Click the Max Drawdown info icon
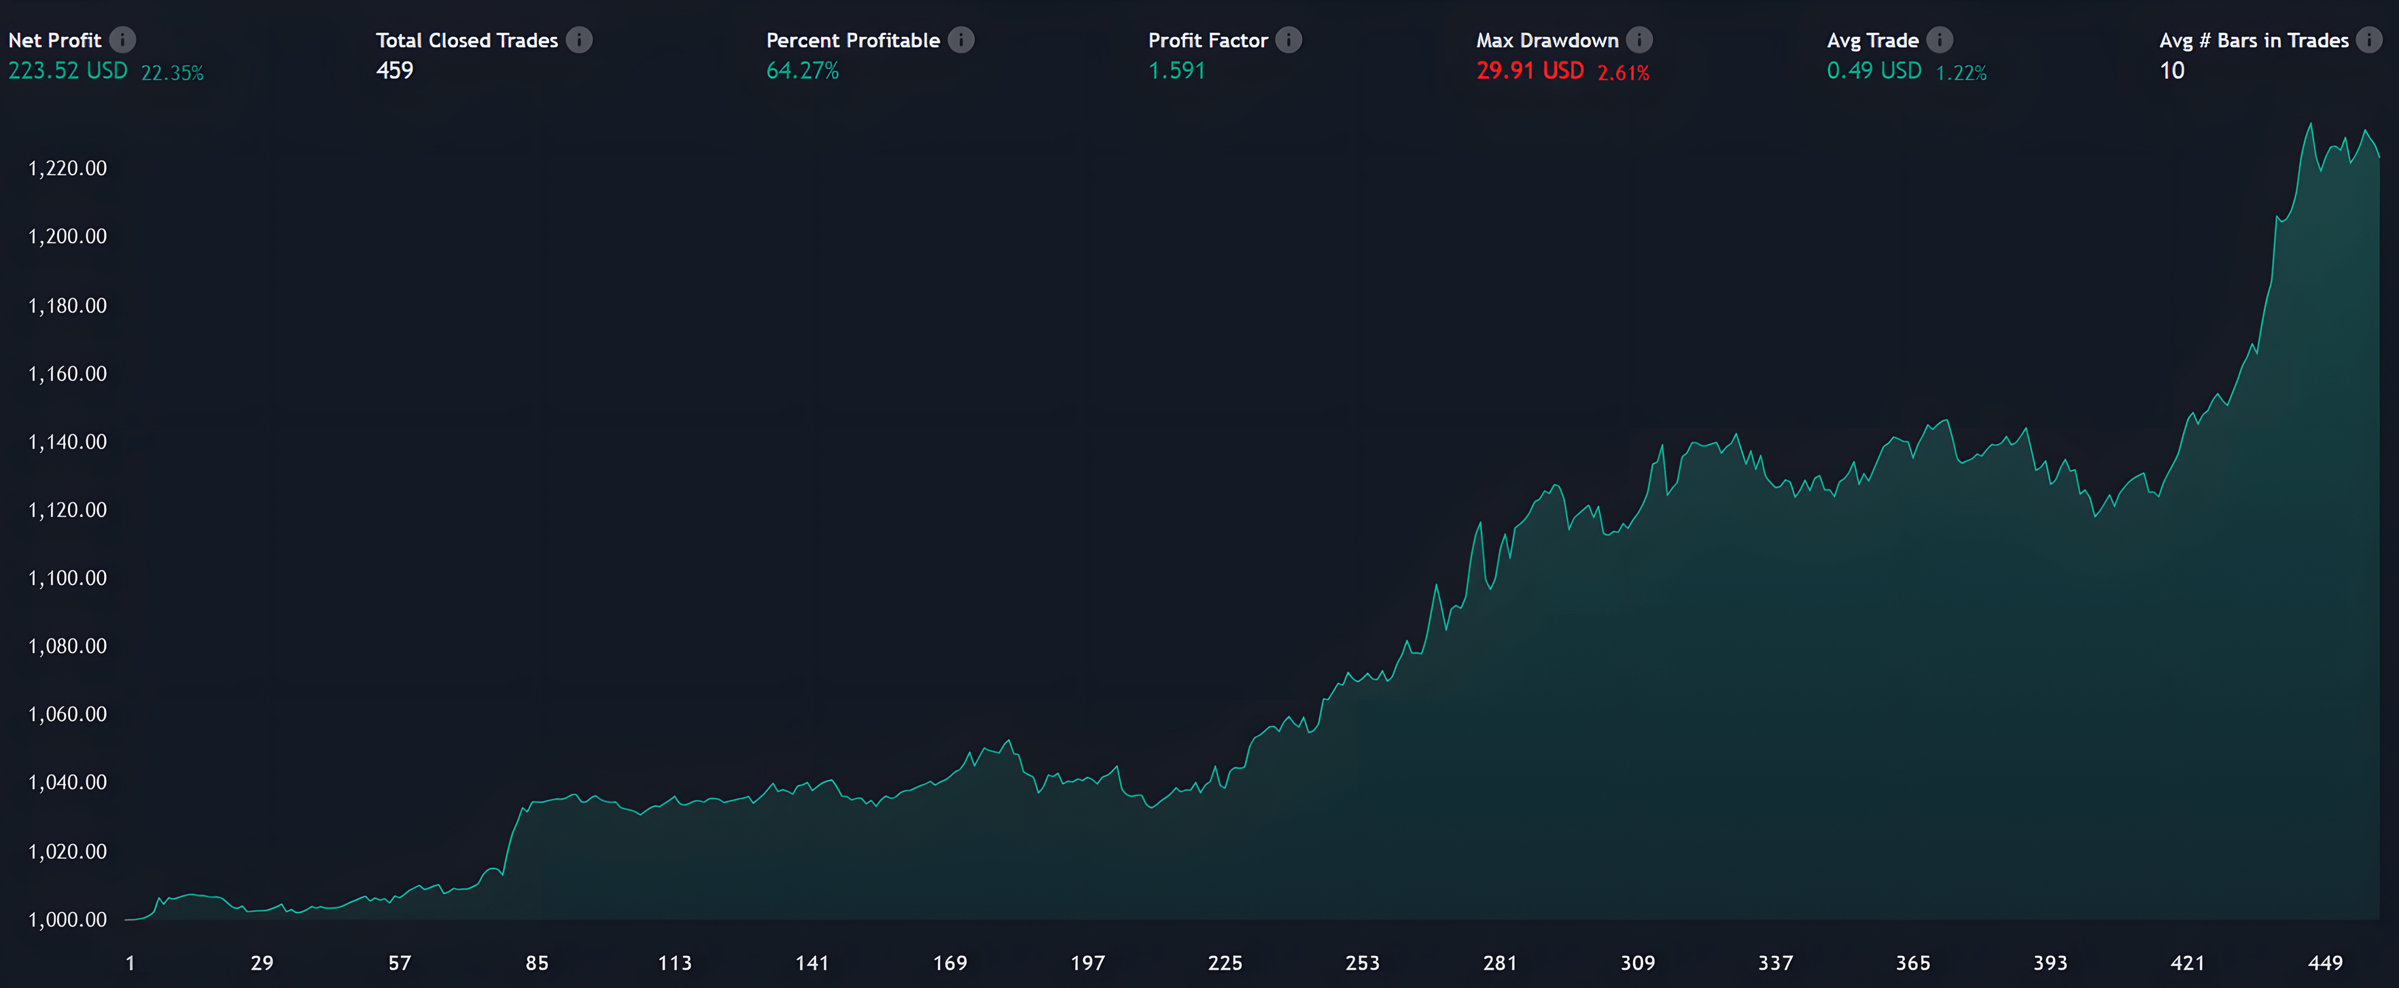Screen dimensions: 2399x988 point(1640,40)
